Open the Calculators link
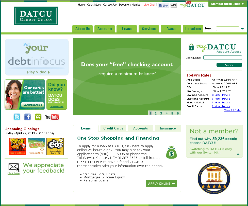248x206 pixels. [x=94, y=5]
